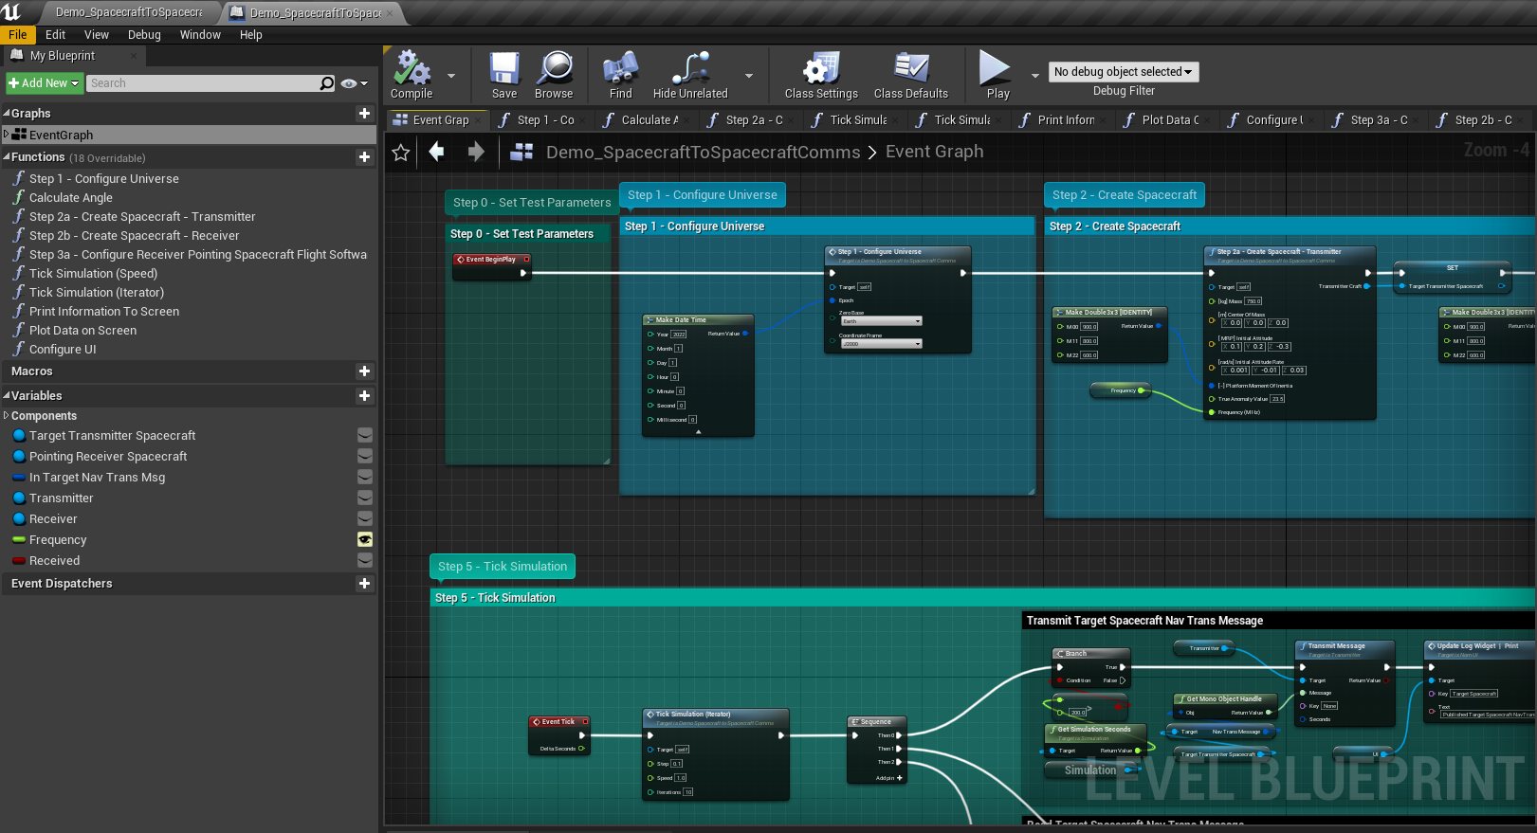The image size is (1537, 833).
Task: Open the File menu
Action: pyautogui.click(x=18, y=34)
